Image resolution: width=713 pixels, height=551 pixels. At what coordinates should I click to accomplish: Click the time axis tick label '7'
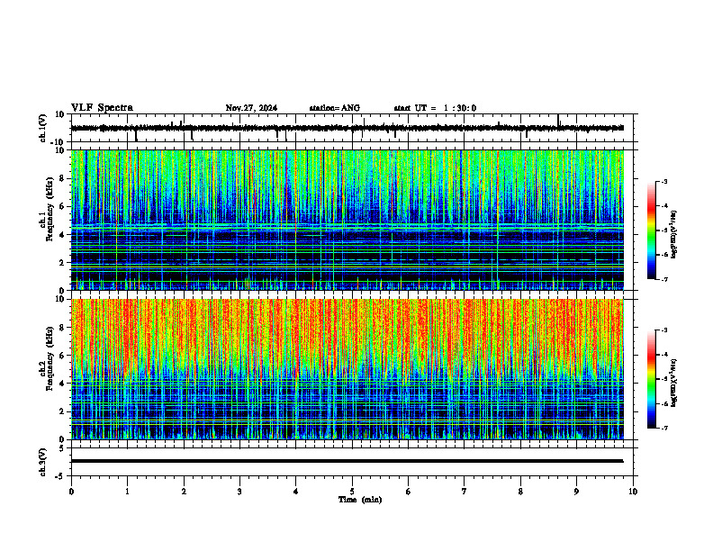point(465,492)
